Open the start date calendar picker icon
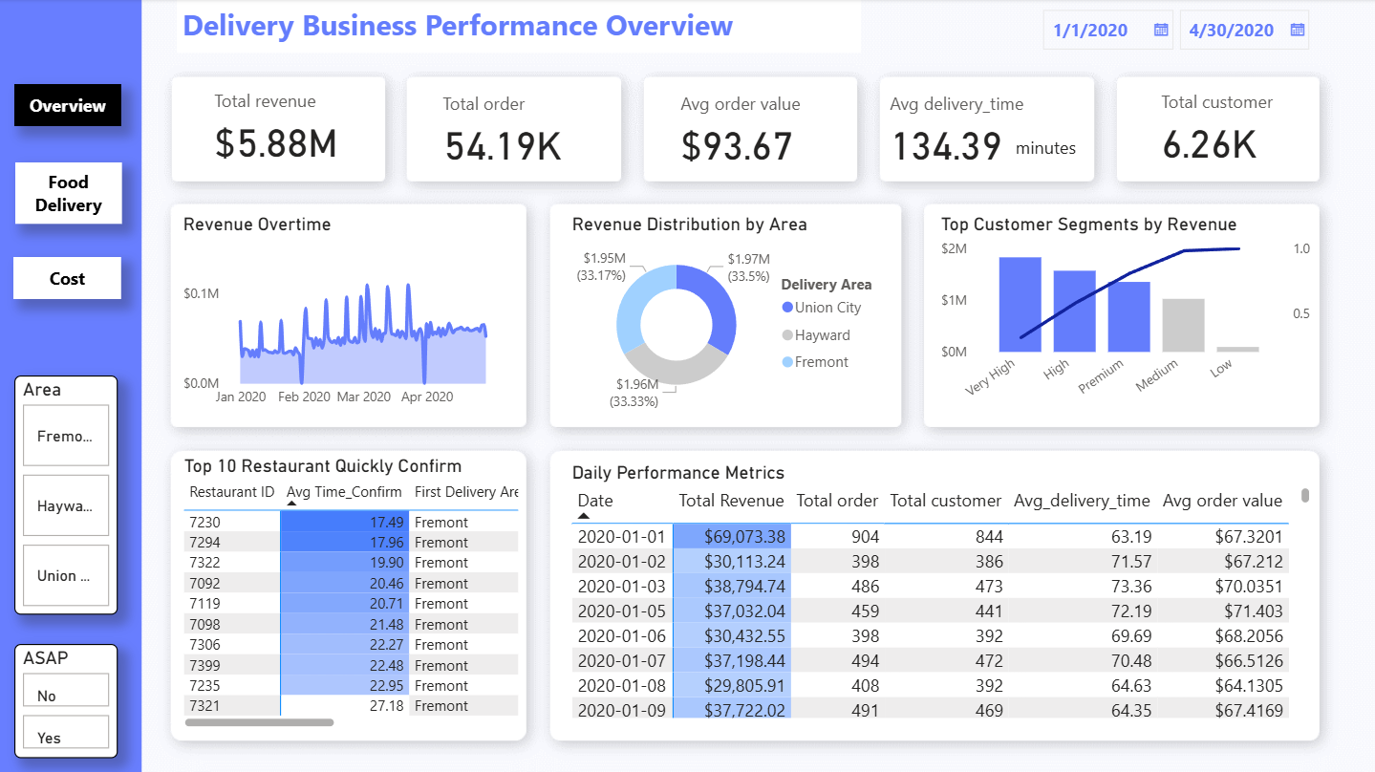This screenshot has height=772, width=1375. 1161,31
